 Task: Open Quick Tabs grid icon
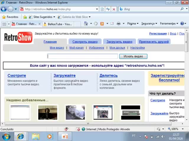[4, 24]
